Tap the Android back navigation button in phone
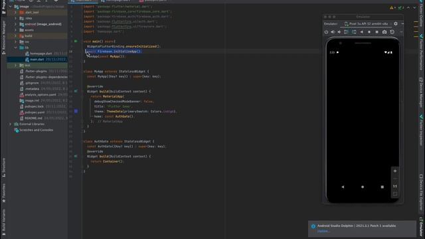The image size is (425, 239). coord(343,187)
